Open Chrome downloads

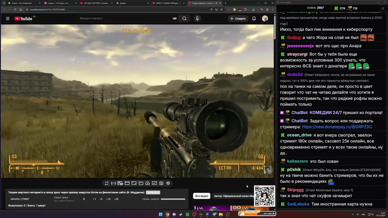(x=253, y=9)
